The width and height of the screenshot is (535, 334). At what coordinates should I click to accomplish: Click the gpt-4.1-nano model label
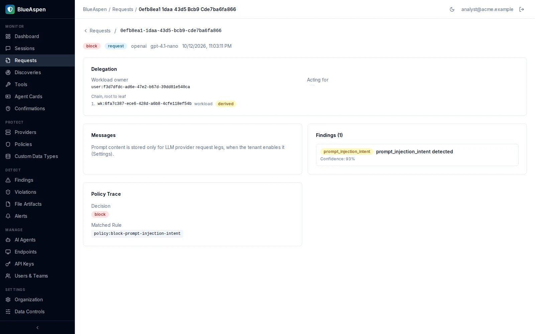[164, 46]
